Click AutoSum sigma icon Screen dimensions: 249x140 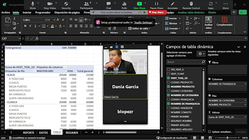tap(187, 18)
